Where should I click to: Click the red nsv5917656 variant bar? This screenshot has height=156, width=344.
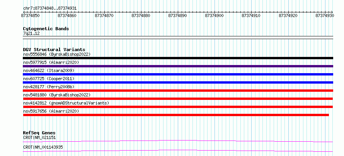click(x=176, y=115)
